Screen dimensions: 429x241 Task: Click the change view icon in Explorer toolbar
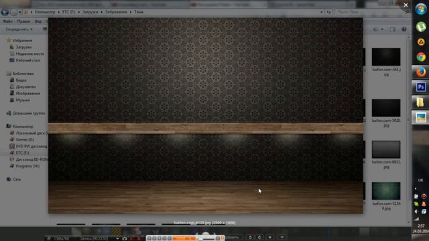[x=375, y=29]
